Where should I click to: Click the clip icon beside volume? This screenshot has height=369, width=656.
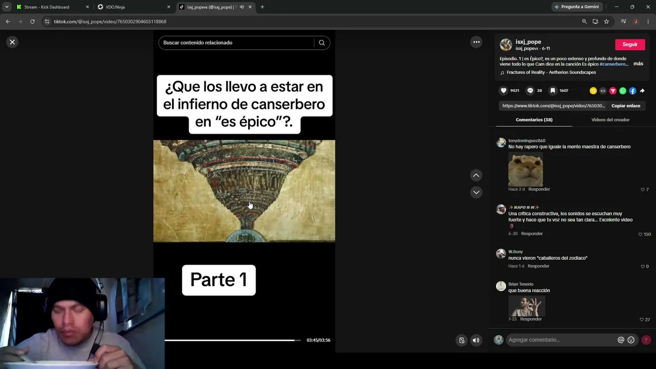coord(462,340)
